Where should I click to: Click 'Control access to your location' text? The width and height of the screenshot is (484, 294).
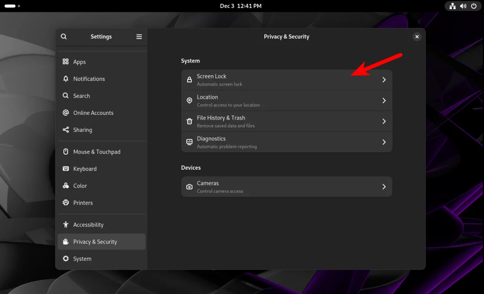pyautogui.click(x=228, y=104)
